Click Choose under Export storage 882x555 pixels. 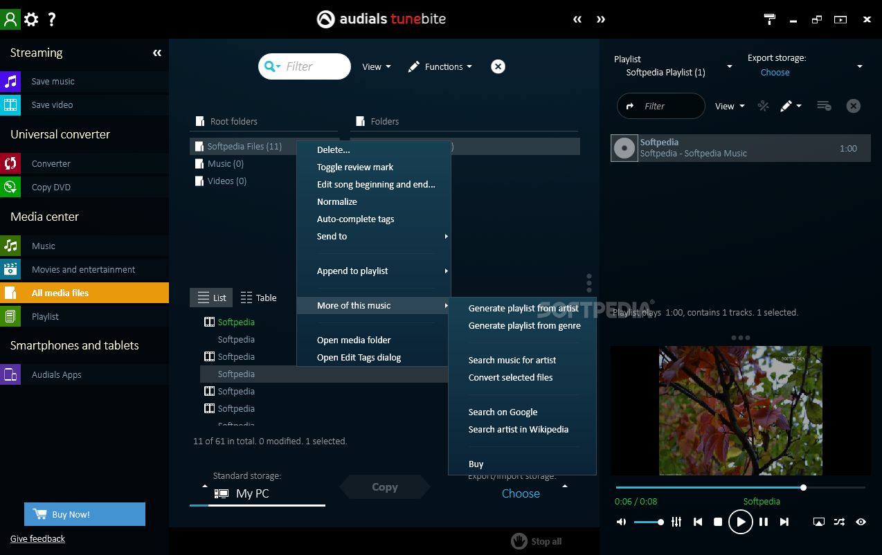click(775, 72)
